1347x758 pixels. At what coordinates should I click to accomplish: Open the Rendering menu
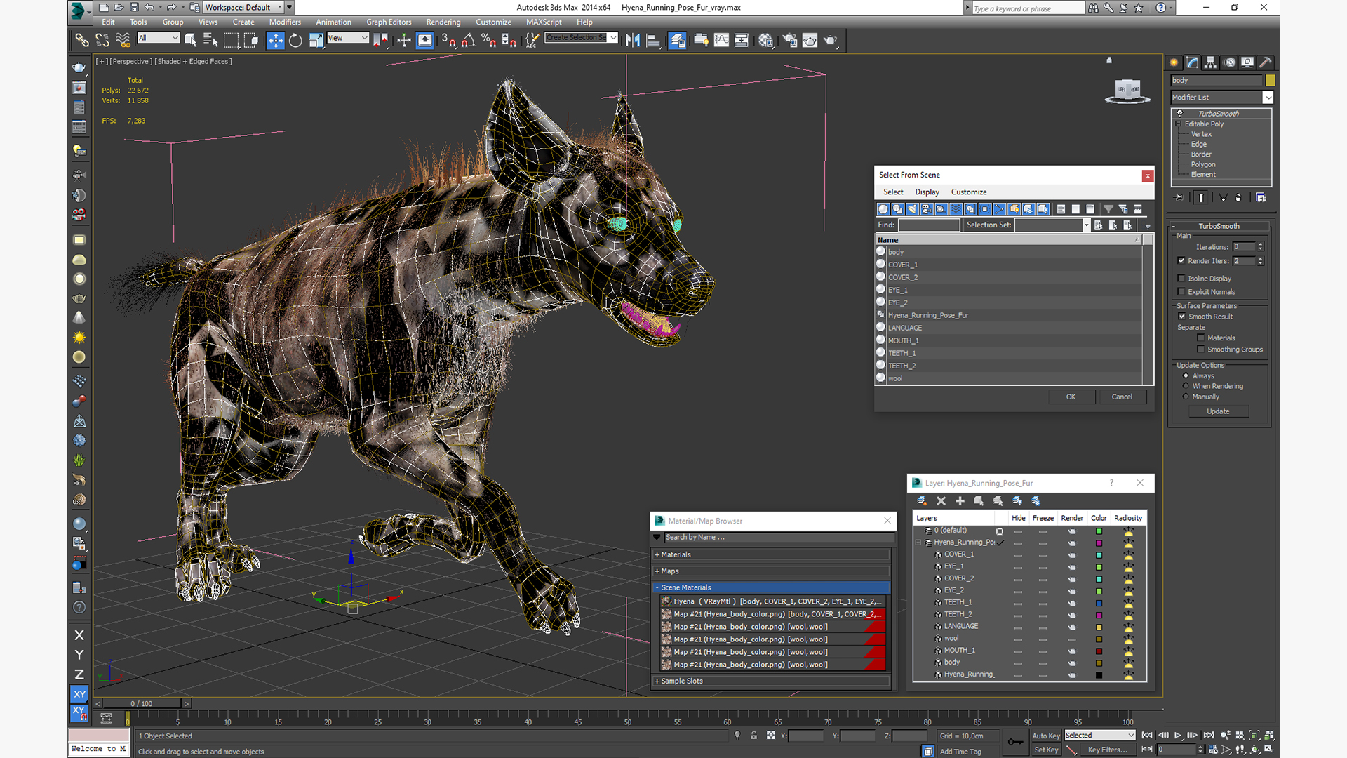(443, 22)
